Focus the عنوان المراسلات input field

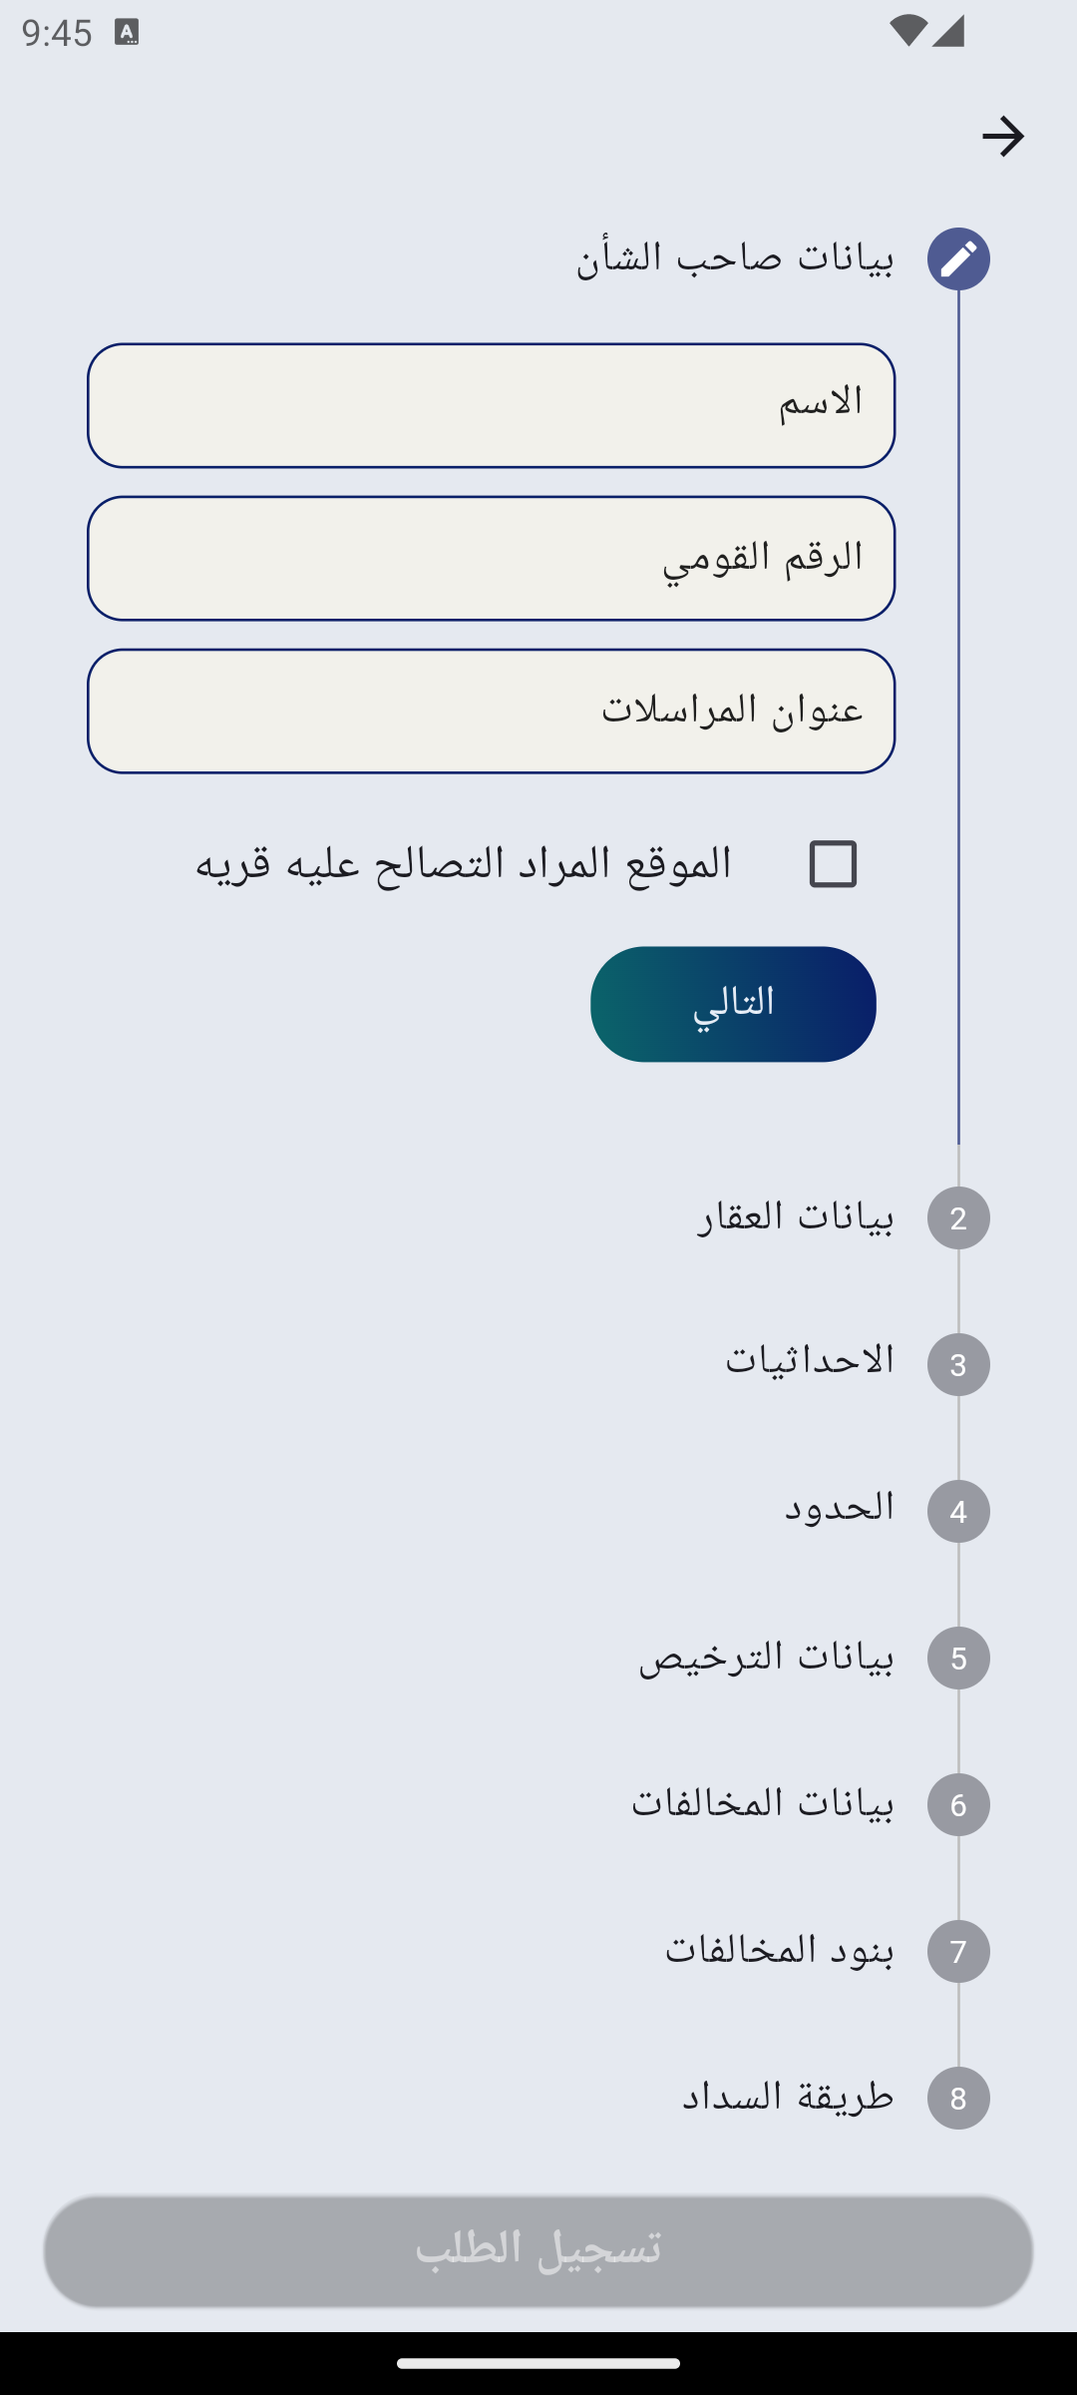[x=491, y=711]
